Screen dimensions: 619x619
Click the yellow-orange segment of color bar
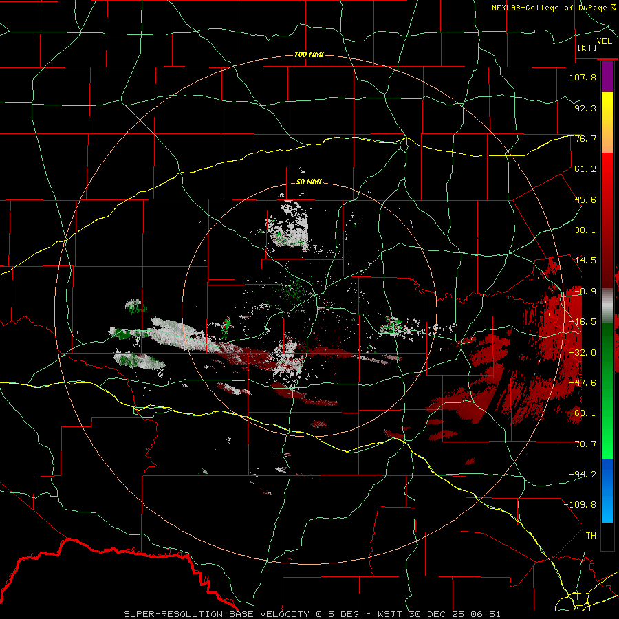click(607, 122)
